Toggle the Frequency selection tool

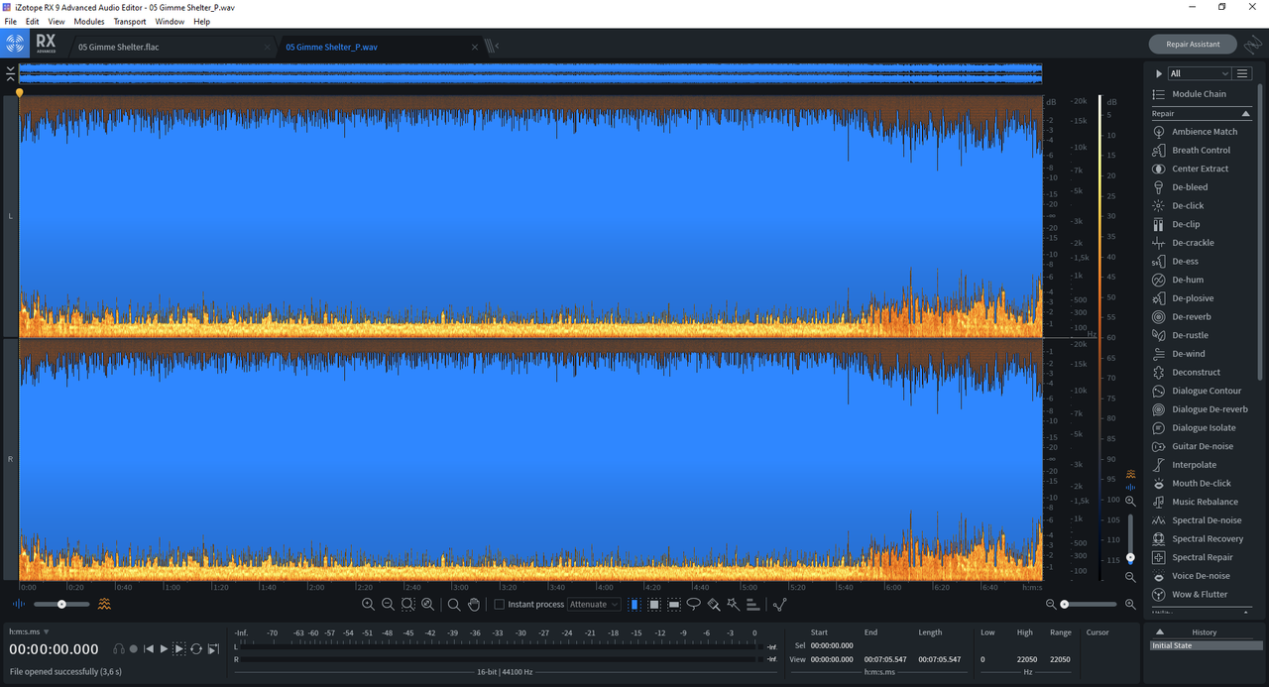tap(674, 604)
